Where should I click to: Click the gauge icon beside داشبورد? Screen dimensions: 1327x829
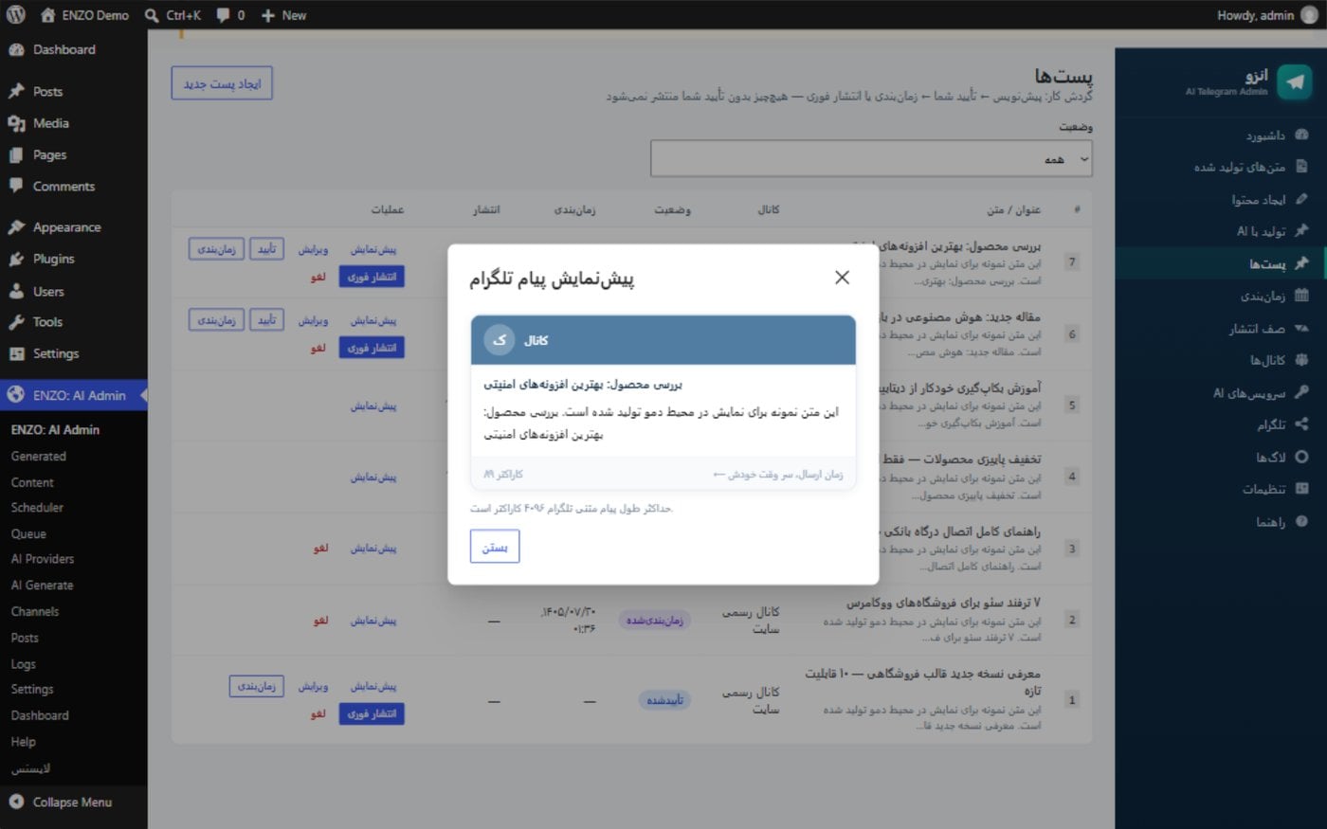click(1301, 135)
